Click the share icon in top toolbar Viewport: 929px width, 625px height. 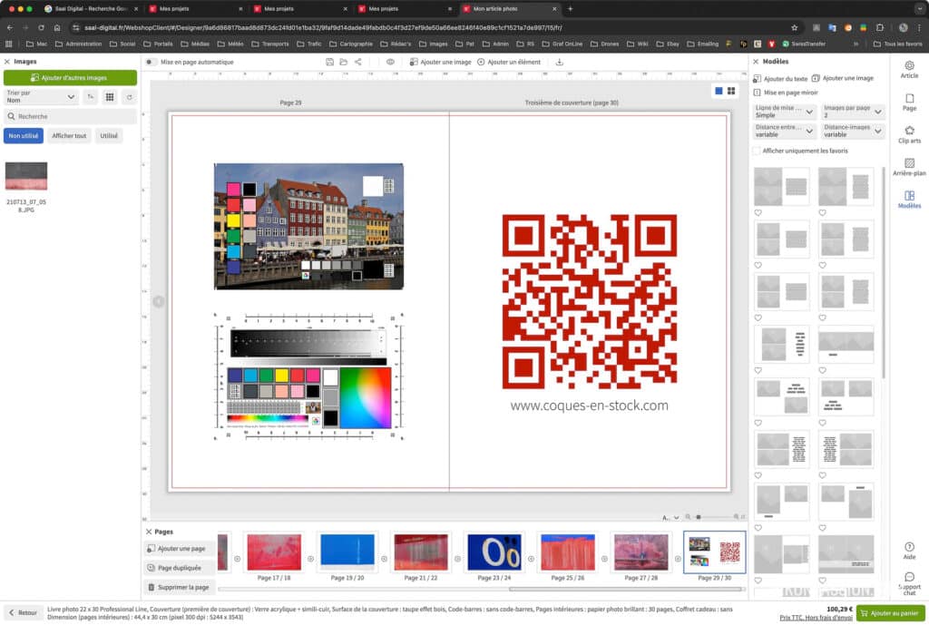click(357, 62)
